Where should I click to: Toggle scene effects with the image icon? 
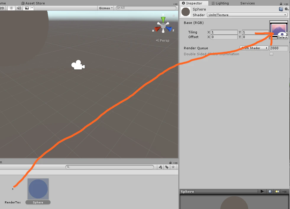[x=27, y=8]
